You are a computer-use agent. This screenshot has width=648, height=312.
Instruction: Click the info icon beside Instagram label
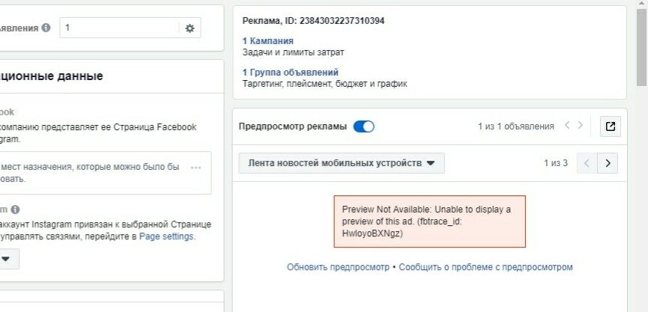pyautogui.click(x=15, y=209)
